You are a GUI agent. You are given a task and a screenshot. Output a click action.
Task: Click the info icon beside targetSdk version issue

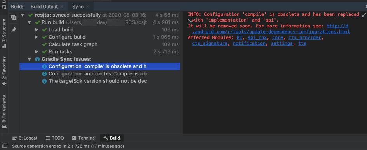(44, 81)
